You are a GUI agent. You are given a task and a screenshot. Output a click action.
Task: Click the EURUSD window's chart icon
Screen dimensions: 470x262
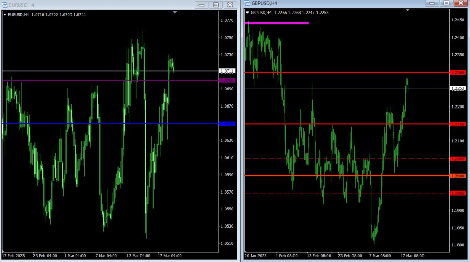pos(4,4)
